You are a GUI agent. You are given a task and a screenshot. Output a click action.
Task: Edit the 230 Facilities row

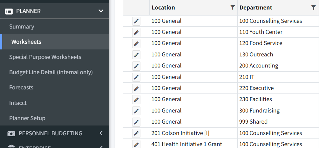tap(136, 100)
